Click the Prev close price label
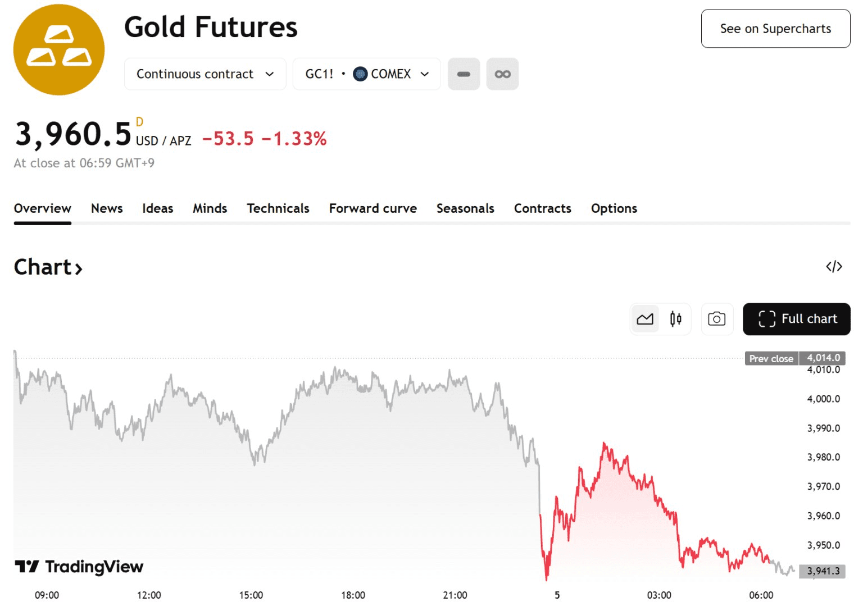The image size is (863, 611). coord(771,358)
